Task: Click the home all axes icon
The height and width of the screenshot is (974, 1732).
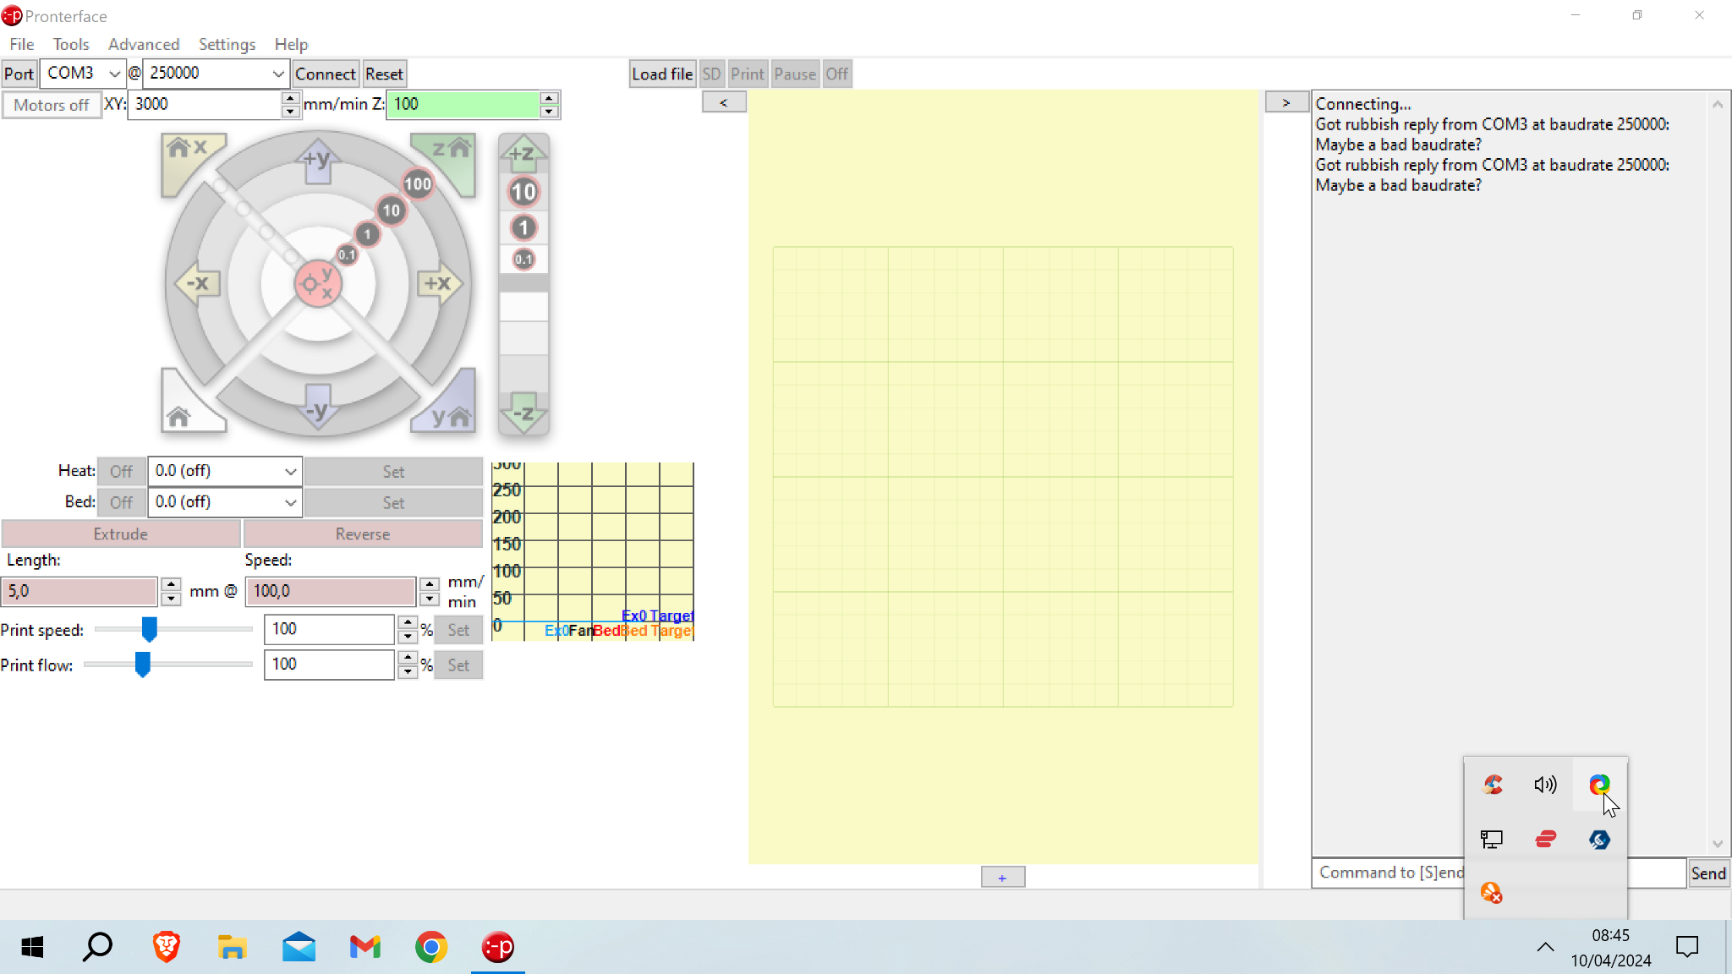Action: pos(181,413)
